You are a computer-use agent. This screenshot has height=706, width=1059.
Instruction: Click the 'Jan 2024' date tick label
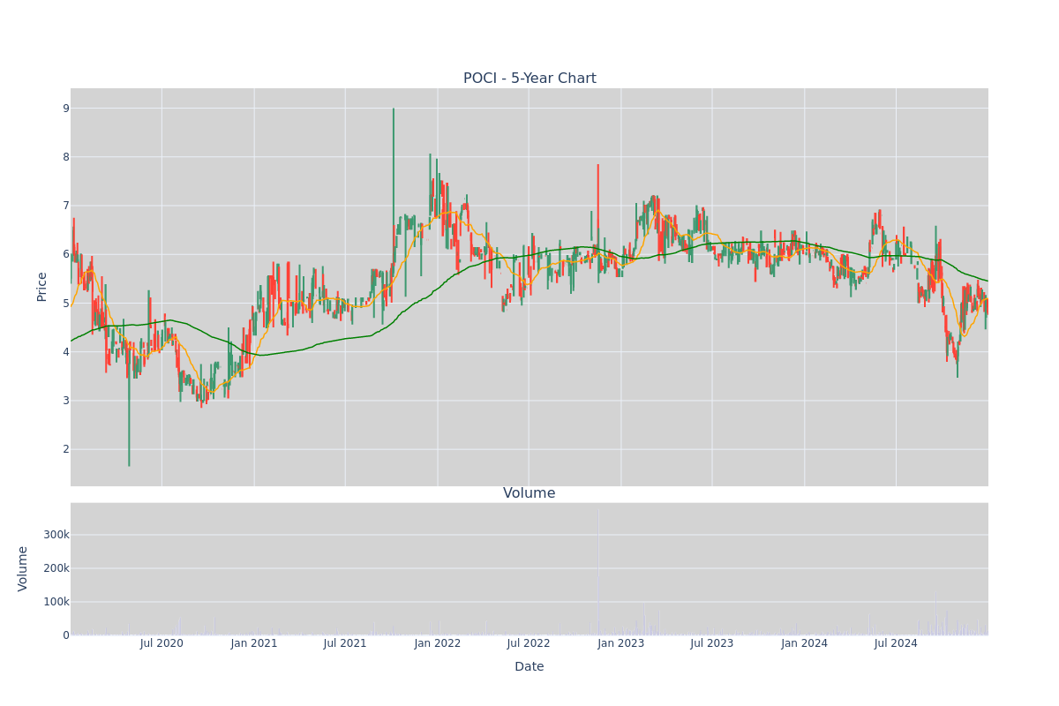pos(805,643)
